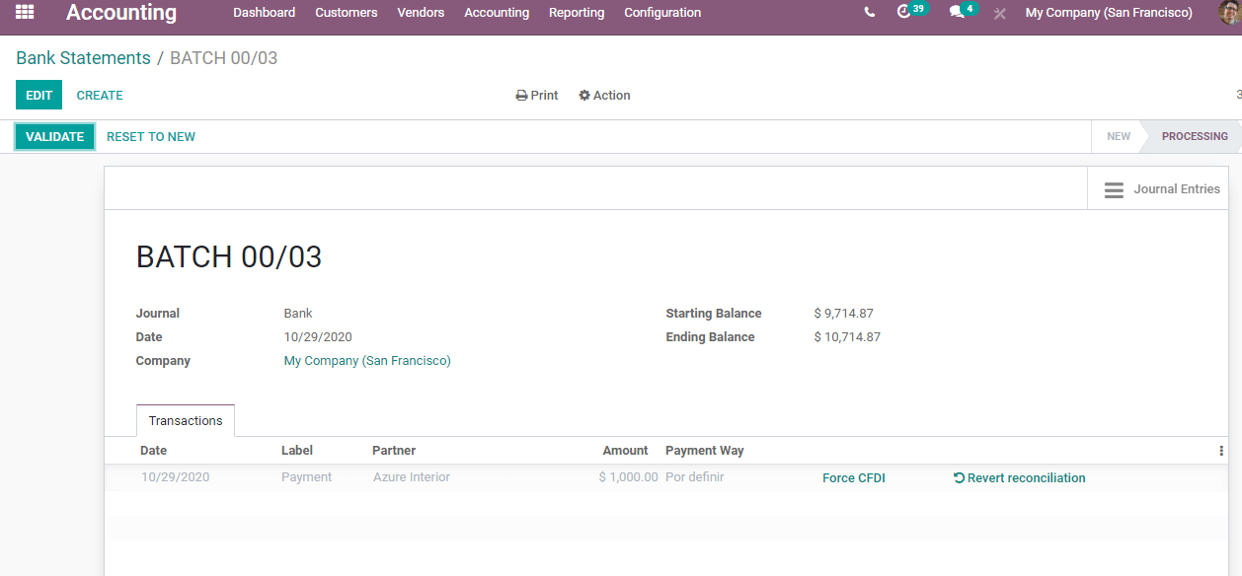This screenshot has height=576, width=1242.
Task: Sort by the Label column header
Action: 297,451
